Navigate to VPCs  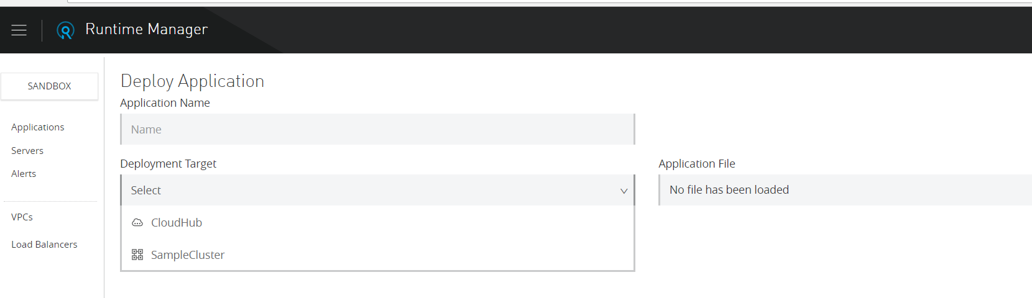point(22,217)
